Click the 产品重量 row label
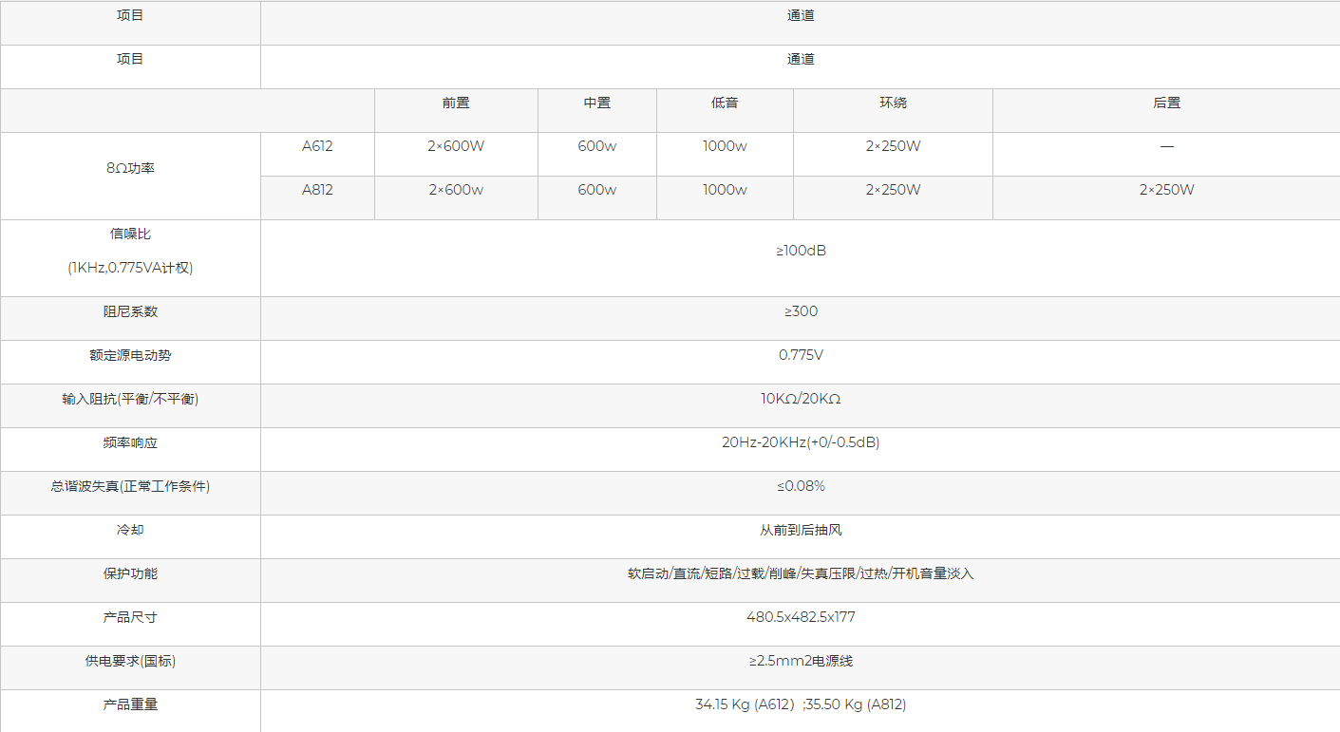 coord(130,704)
